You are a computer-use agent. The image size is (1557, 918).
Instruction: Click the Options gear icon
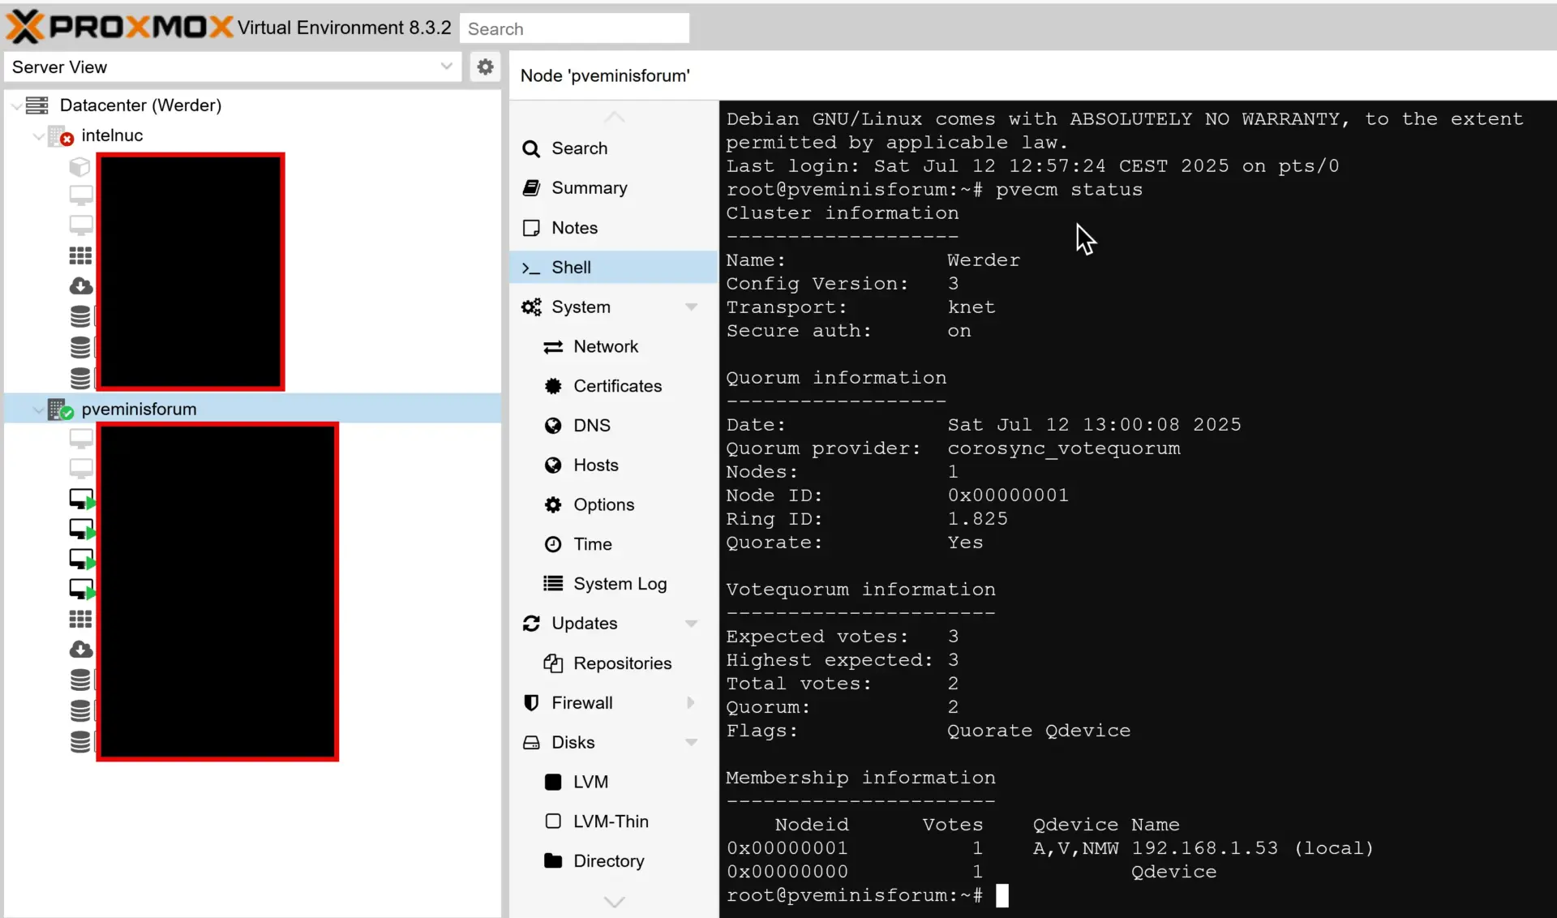pyautogui.click(x=553, y=504)
